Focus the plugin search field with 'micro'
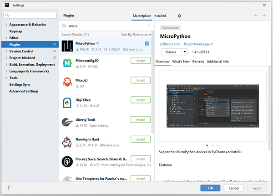This screenshot has height=196, width=273. click(106, 26)
